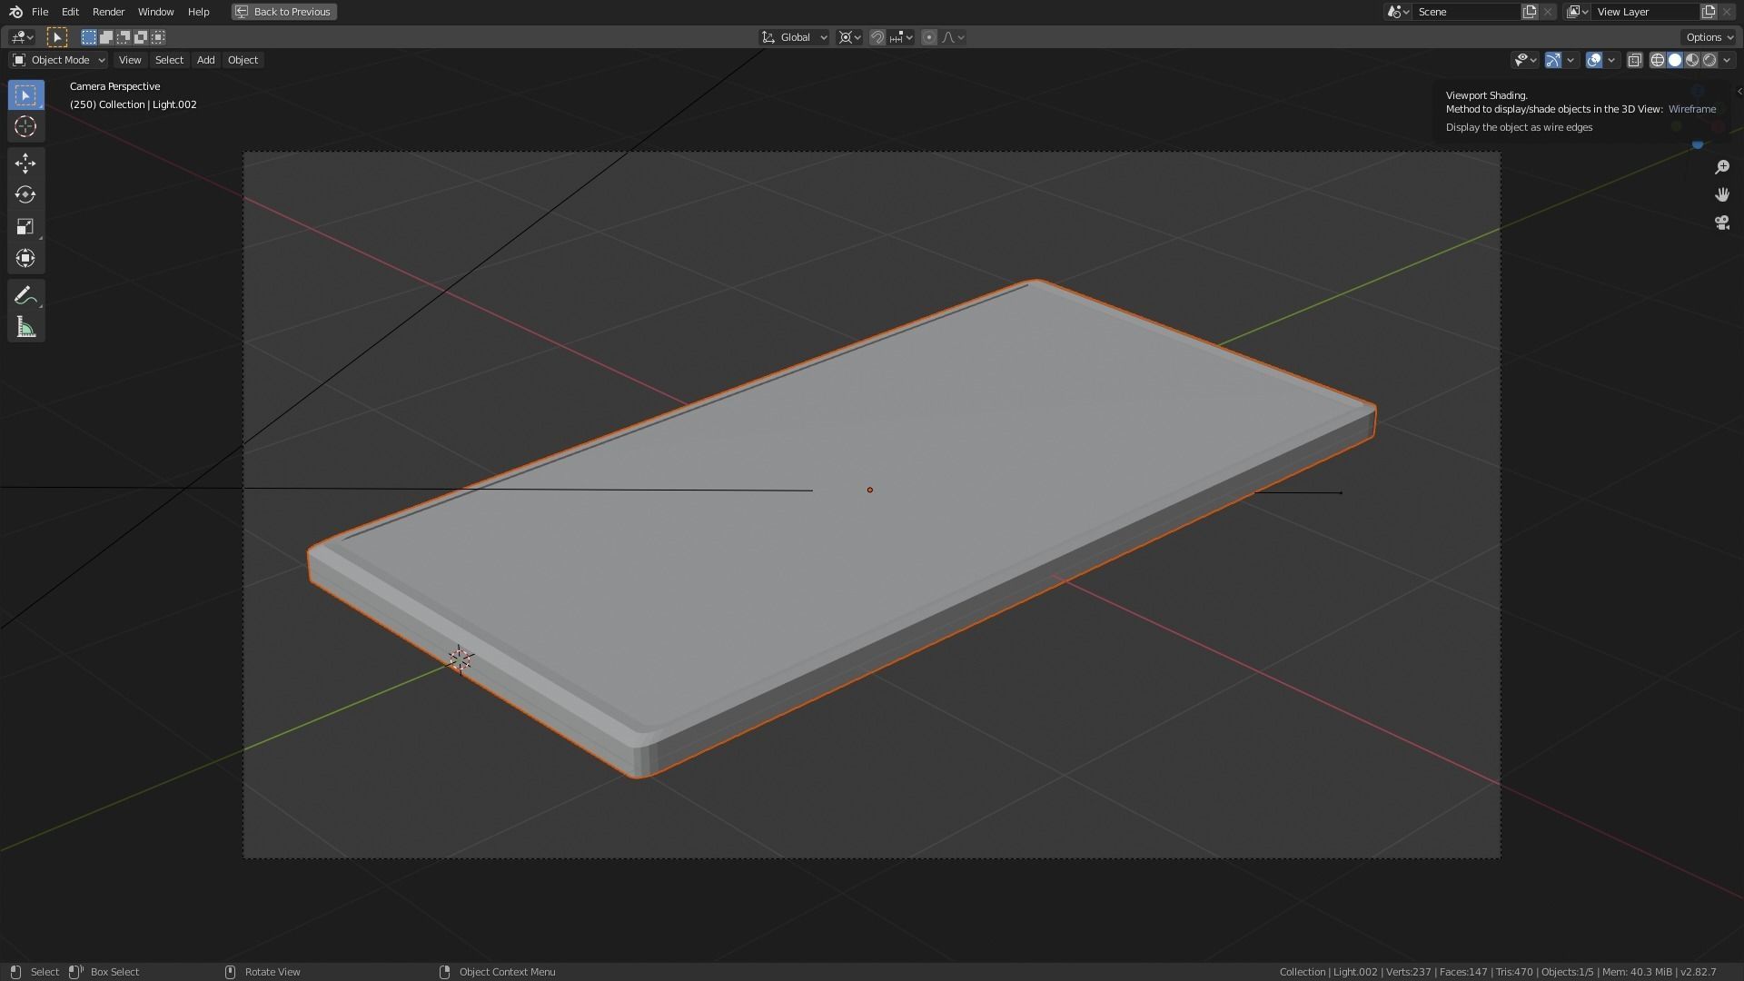Switch to Rendered viewport shading
The height and width of the screenshot is (981, 1744).
1709,60
